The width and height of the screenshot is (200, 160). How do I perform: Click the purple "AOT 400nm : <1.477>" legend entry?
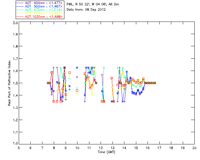[x=40, y=3]
